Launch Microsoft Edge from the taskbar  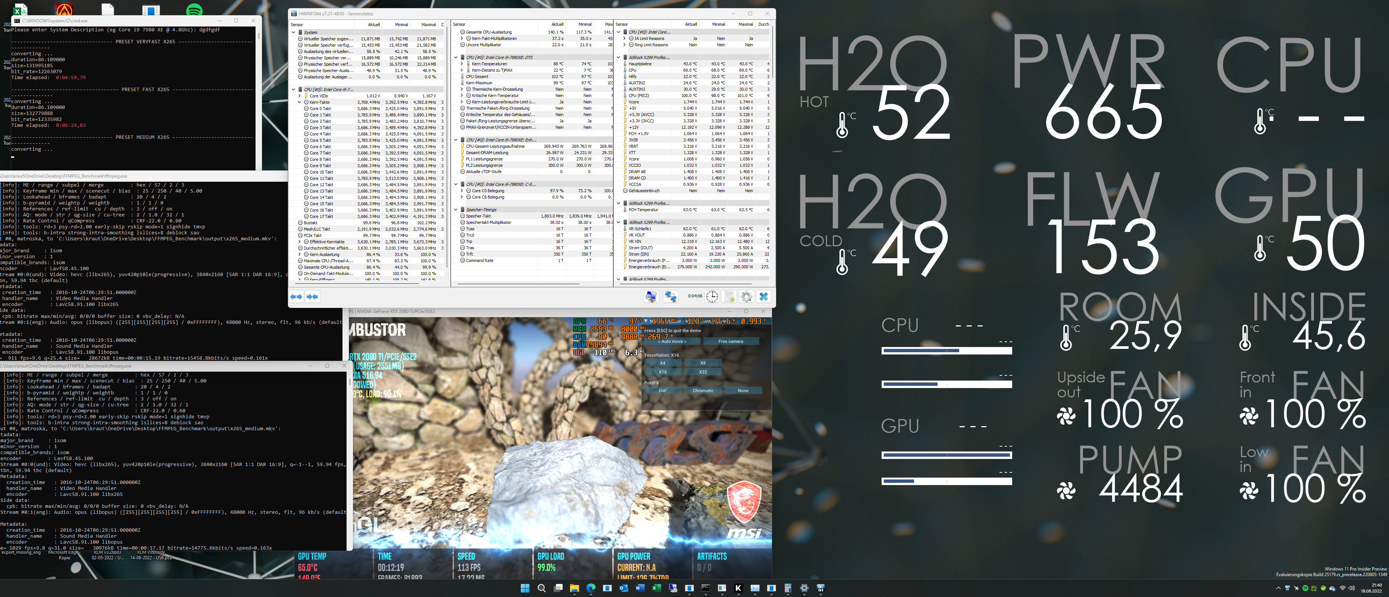(591, 588)
